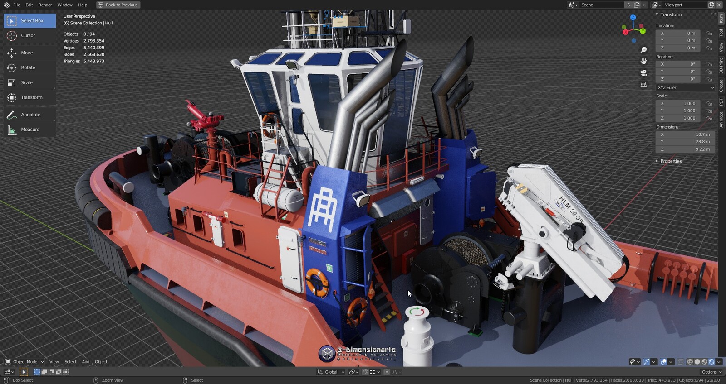Viewport: 726px width, 384px height.
Task: Toggle viewport overlays display
Action: coord(663,362)
